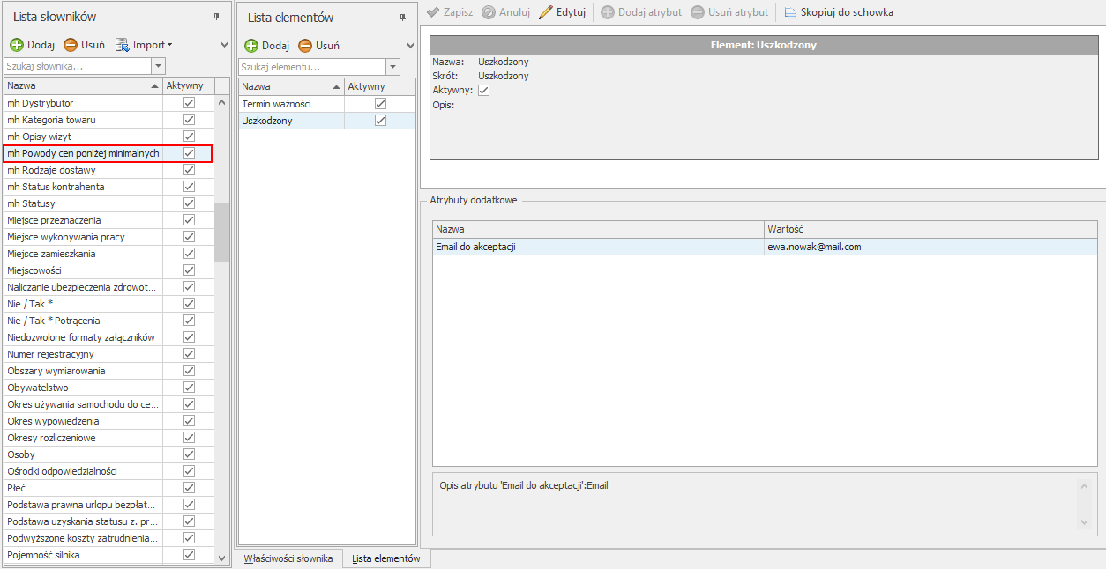Click Skopiuj do schowka icon

click(x=790, y=12)
